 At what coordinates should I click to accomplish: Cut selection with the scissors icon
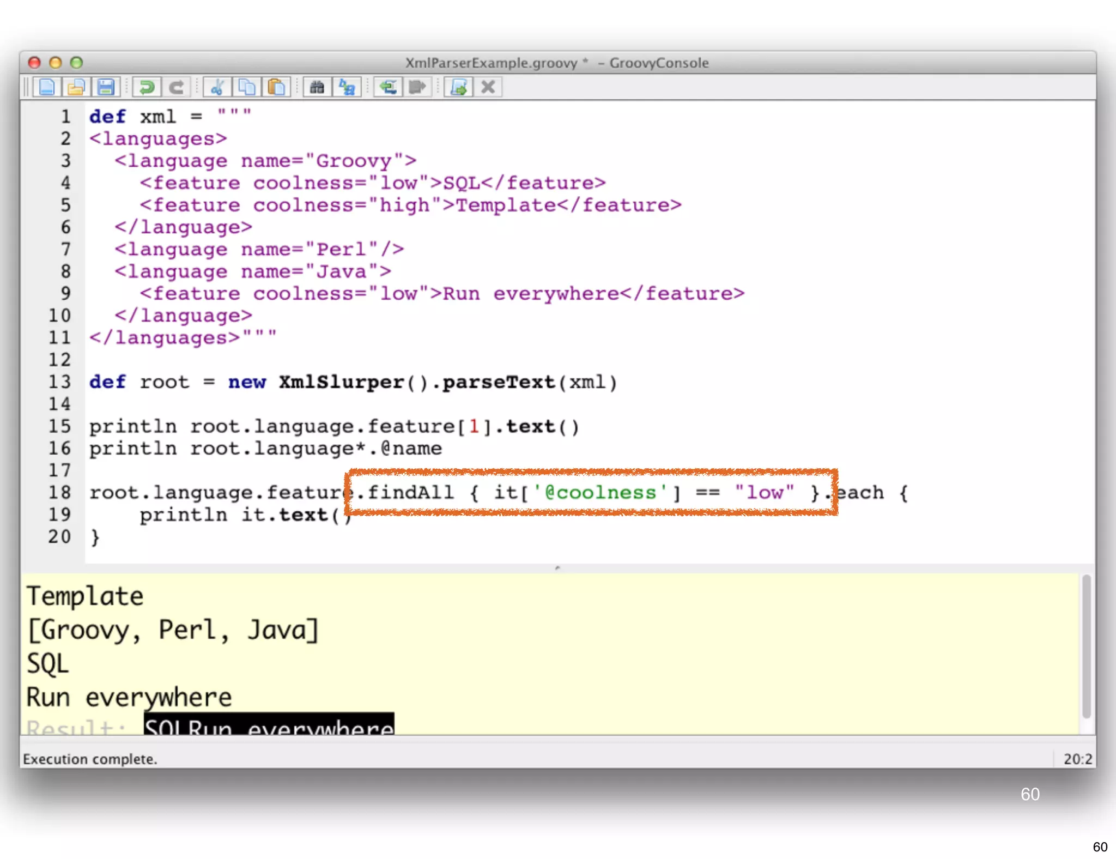pos(217,87)
